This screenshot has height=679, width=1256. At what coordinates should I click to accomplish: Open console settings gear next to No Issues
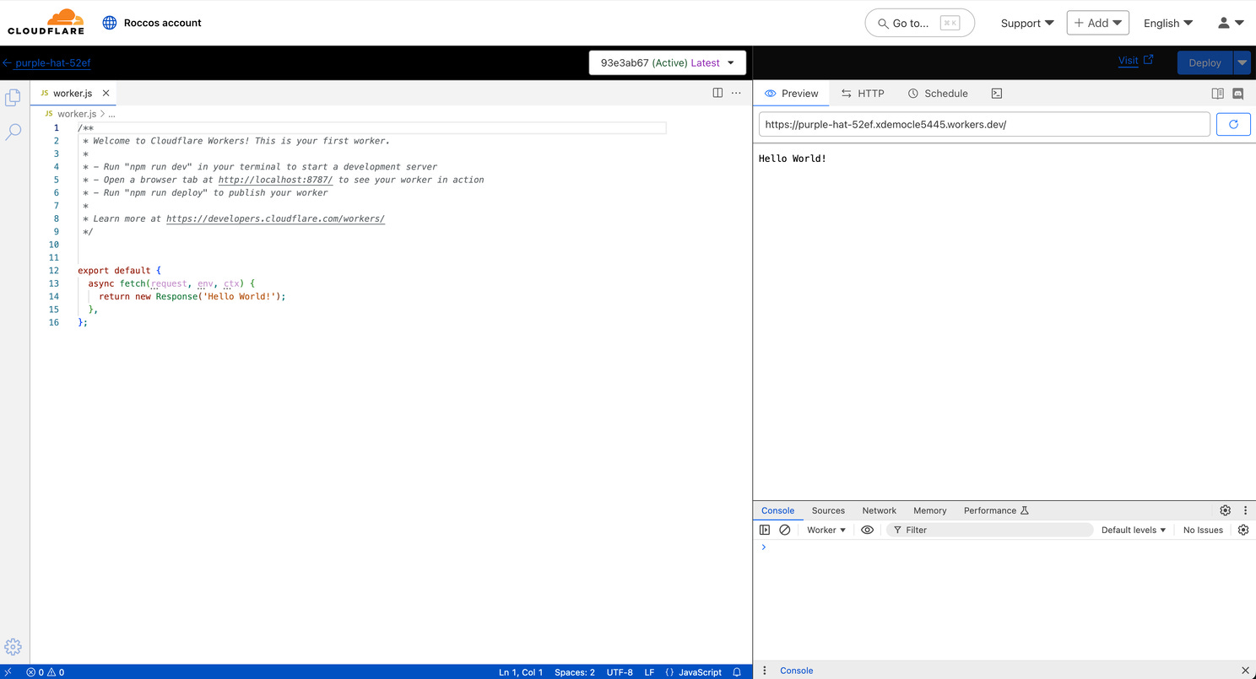pos(1243,530)
